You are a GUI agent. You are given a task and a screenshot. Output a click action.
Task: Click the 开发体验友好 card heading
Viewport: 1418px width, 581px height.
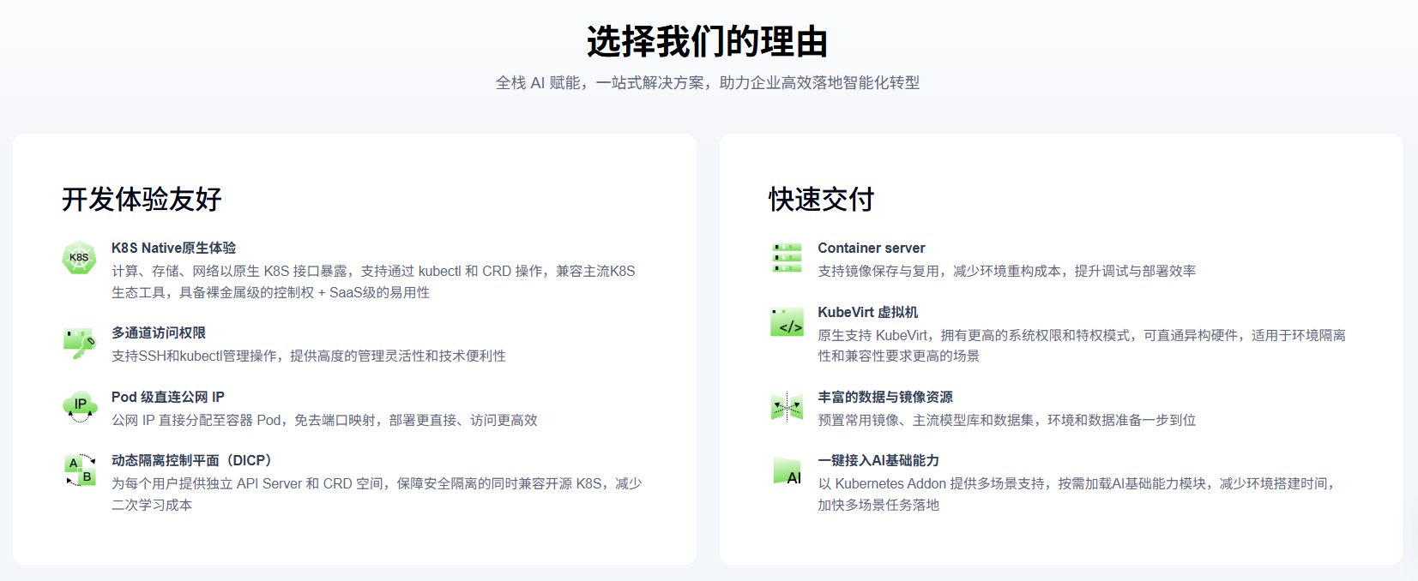[x=142, y=199]
